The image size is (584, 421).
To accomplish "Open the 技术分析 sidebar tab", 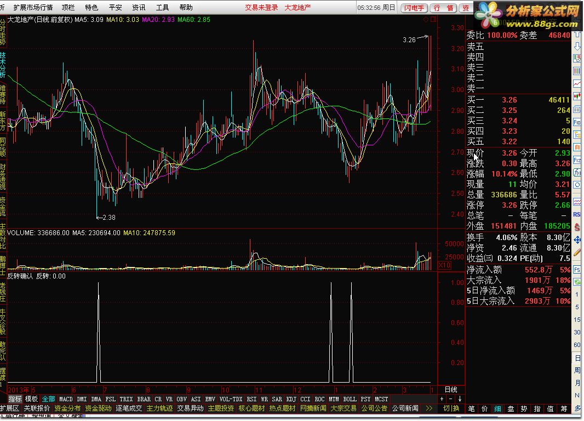I will (x=3, y=65).
